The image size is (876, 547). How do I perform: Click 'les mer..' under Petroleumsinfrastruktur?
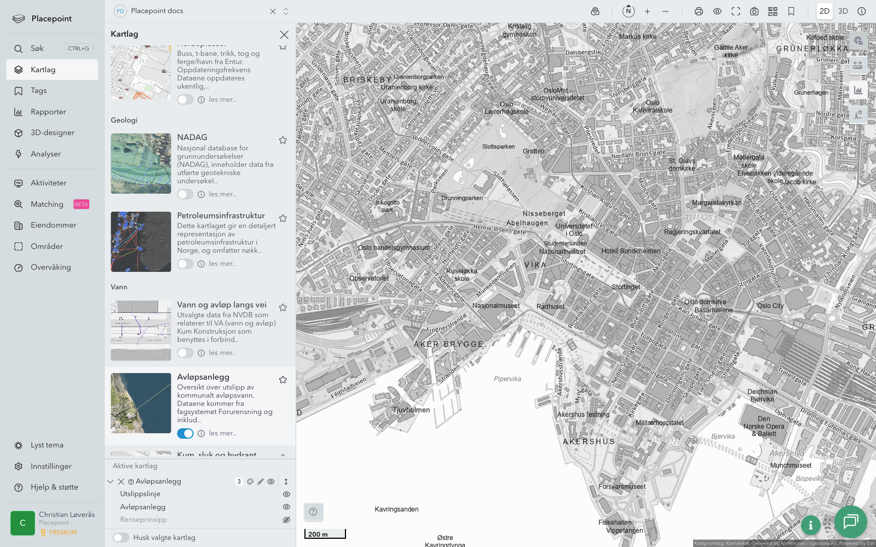pos(222,264)
